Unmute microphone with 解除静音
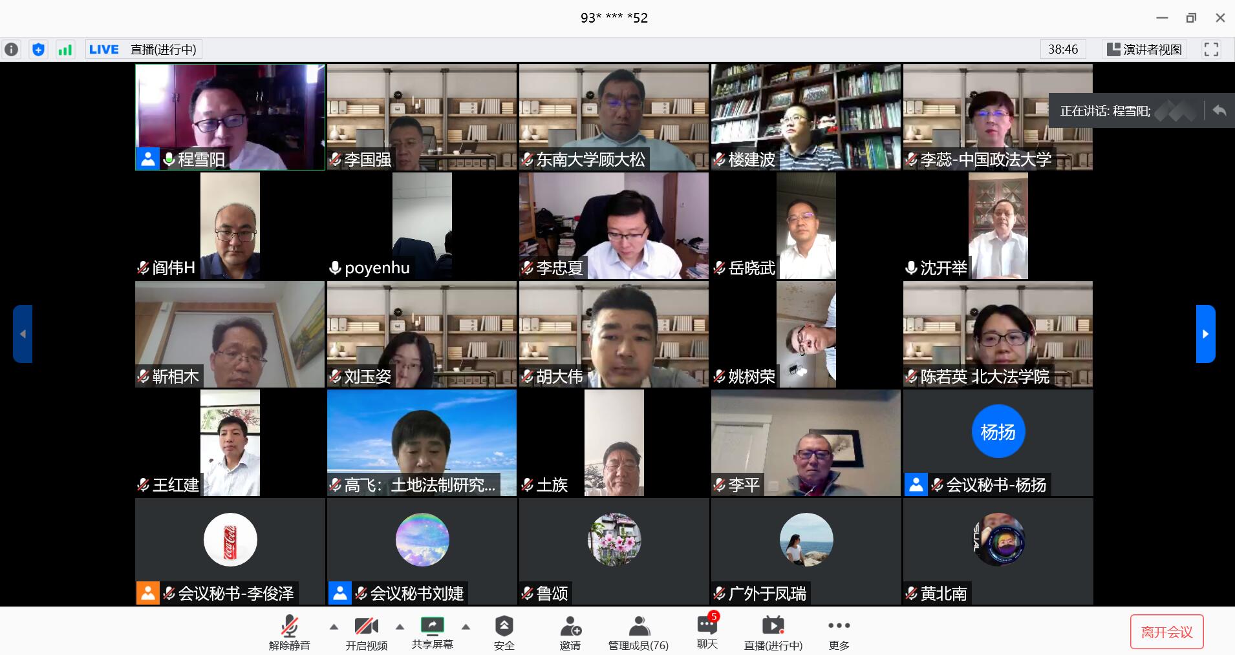Image resolution: width=1235 pixels, height=655 pixels. pos(289,632)
